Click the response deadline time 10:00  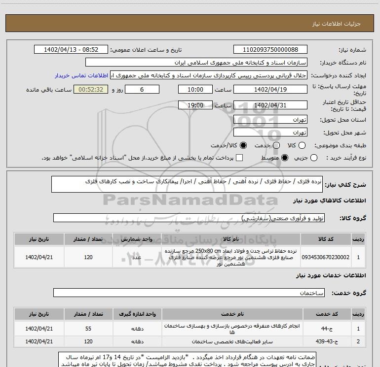[x=195, y=89]
